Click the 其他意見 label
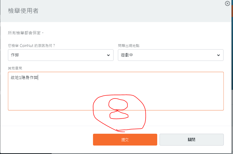Viewport: 233px width, 154px height. [15, 68]
